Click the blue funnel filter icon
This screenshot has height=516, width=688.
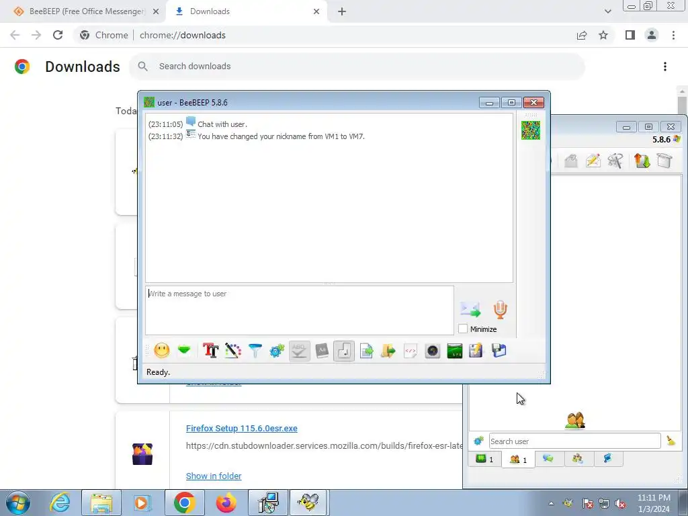(255, 351)
